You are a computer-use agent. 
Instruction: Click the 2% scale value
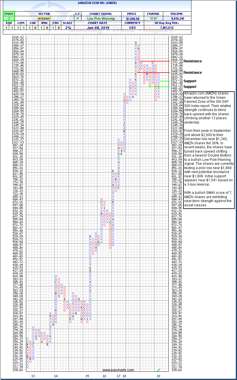pos(67,28)
